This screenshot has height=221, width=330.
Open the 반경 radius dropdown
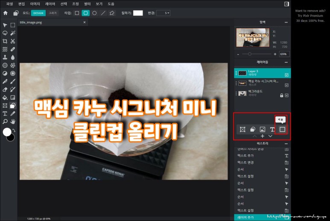[x=164, y=13]
